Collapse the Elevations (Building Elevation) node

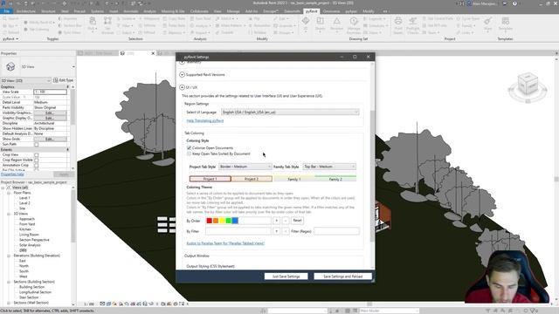click(x=9, y=256)
